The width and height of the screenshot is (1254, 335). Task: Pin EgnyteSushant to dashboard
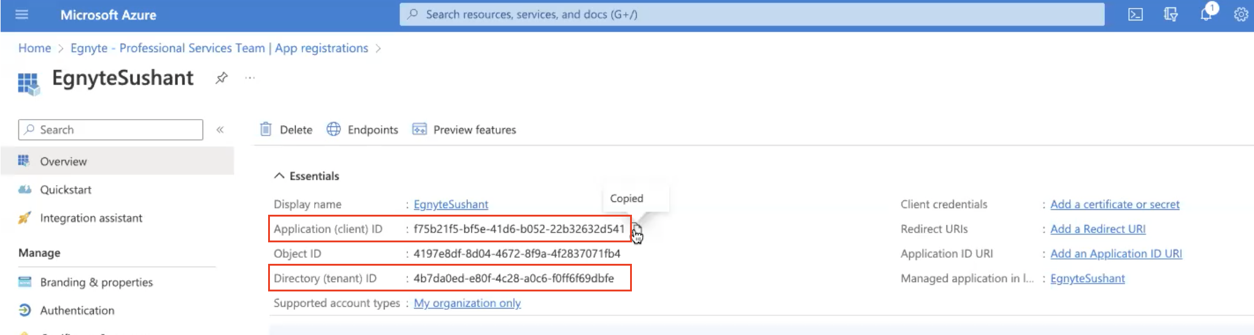click(221, 78)
